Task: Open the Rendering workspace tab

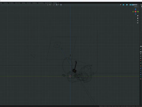Action: (35, 3)
